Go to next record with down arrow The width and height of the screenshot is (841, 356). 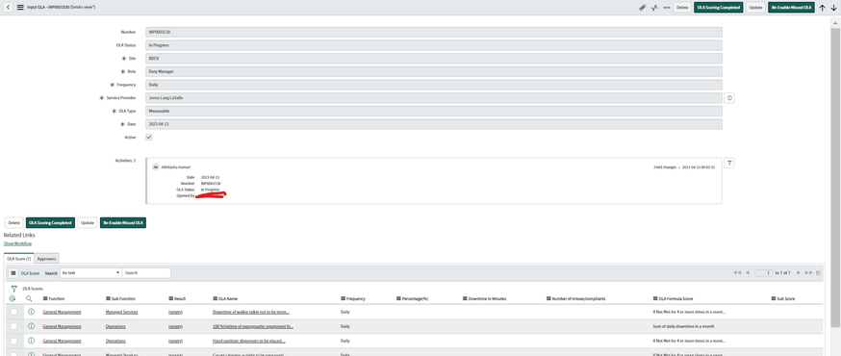(833, 8)
